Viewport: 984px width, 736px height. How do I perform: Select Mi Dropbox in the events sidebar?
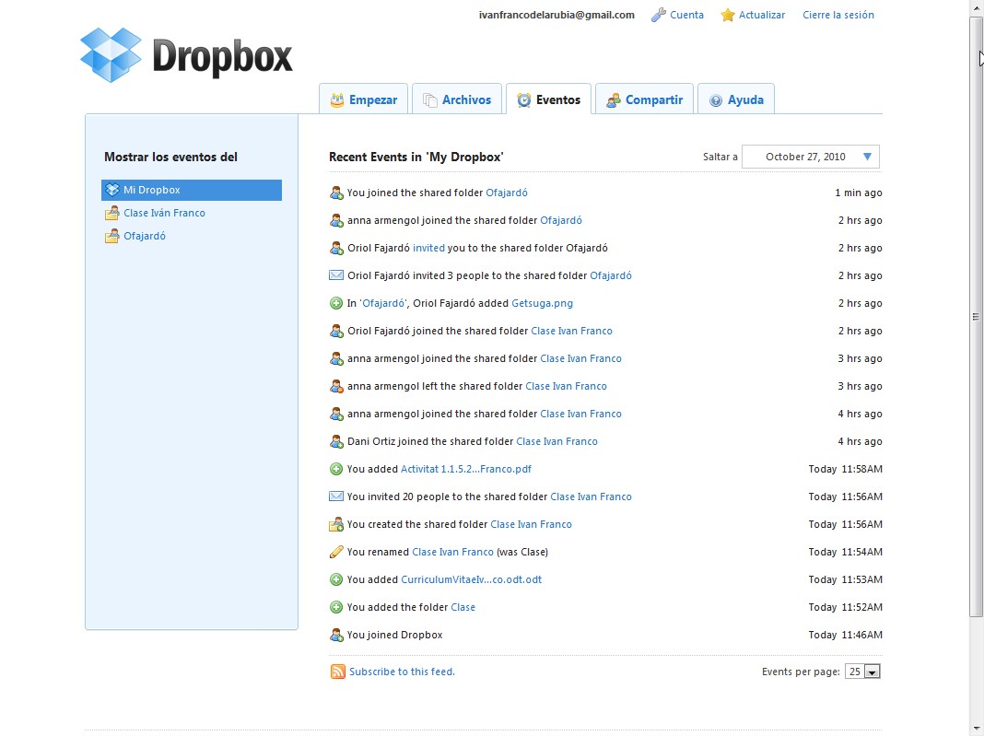pyautogui.click(x=192, y=190)
